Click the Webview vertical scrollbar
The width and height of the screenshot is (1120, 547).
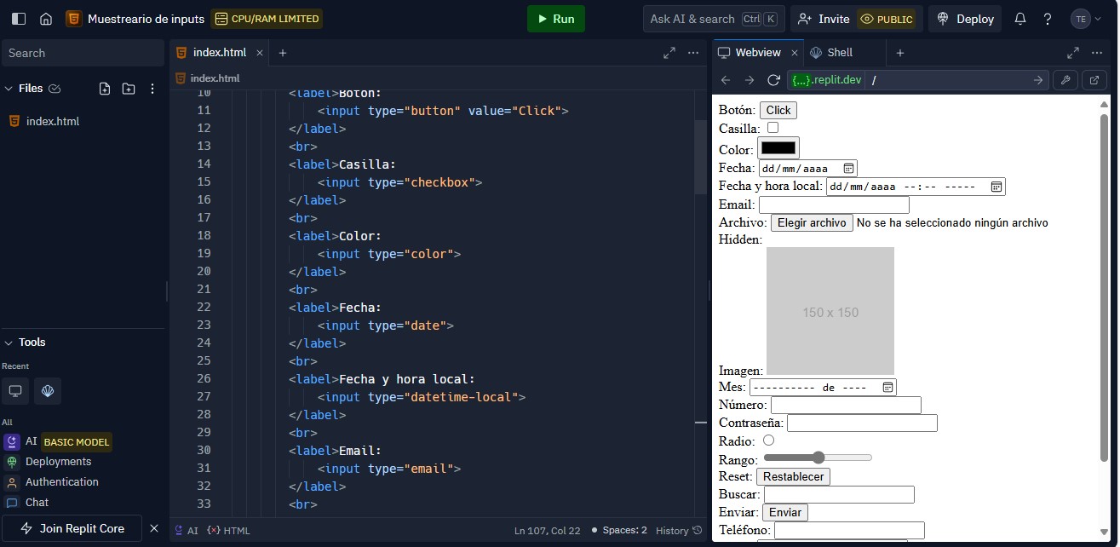(x=1104, y=287)
